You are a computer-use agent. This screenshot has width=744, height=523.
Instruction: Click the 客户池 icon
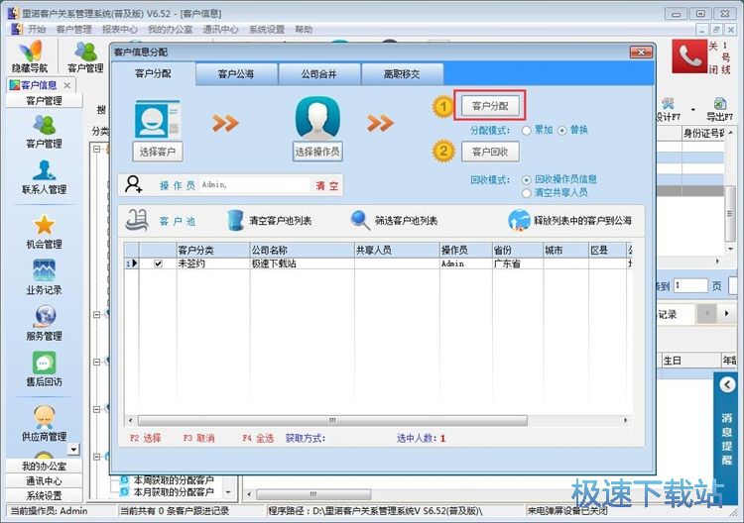[x=137, y=220]
